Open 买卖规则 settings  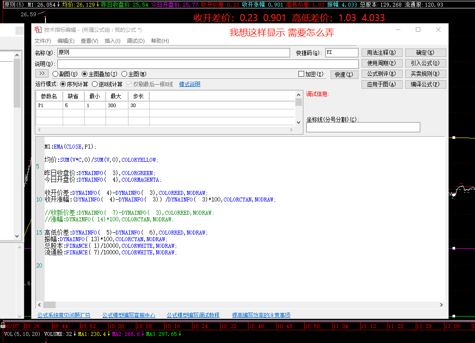pos(425,74)
